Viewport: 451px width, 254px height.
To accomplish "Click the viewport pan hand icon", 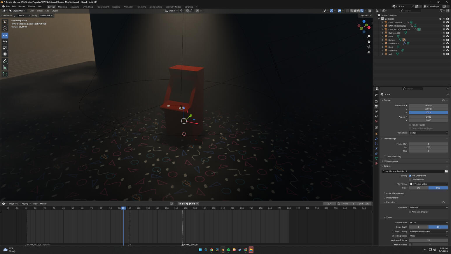I will pyautogui.click(x=369, y=42).
